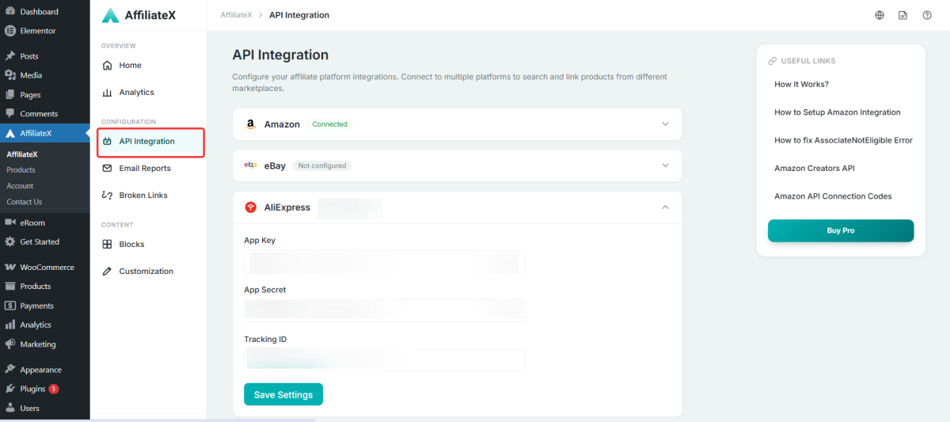Click the Save Settings button
Screen dimensions: 950x422
(283, 394)
